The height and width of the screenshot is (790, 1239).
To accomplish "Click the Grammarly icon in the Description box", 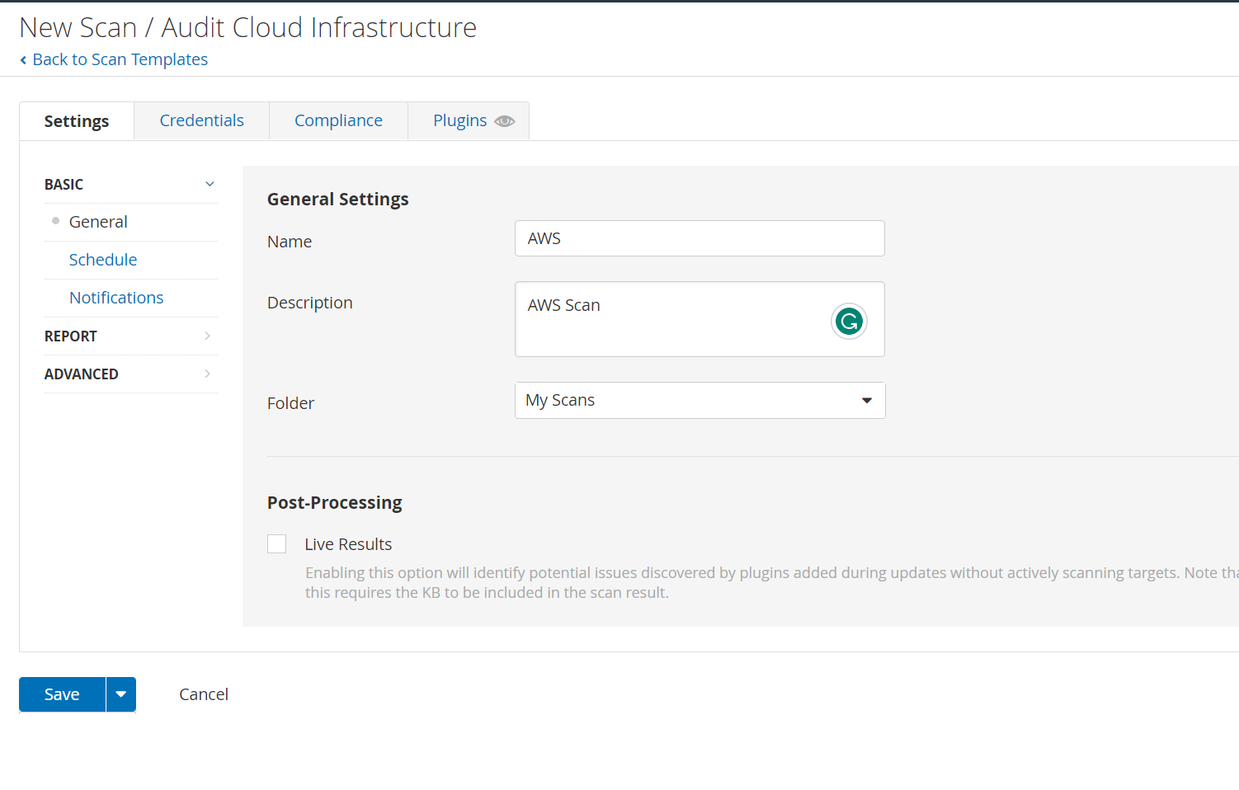I will point(849,321).
